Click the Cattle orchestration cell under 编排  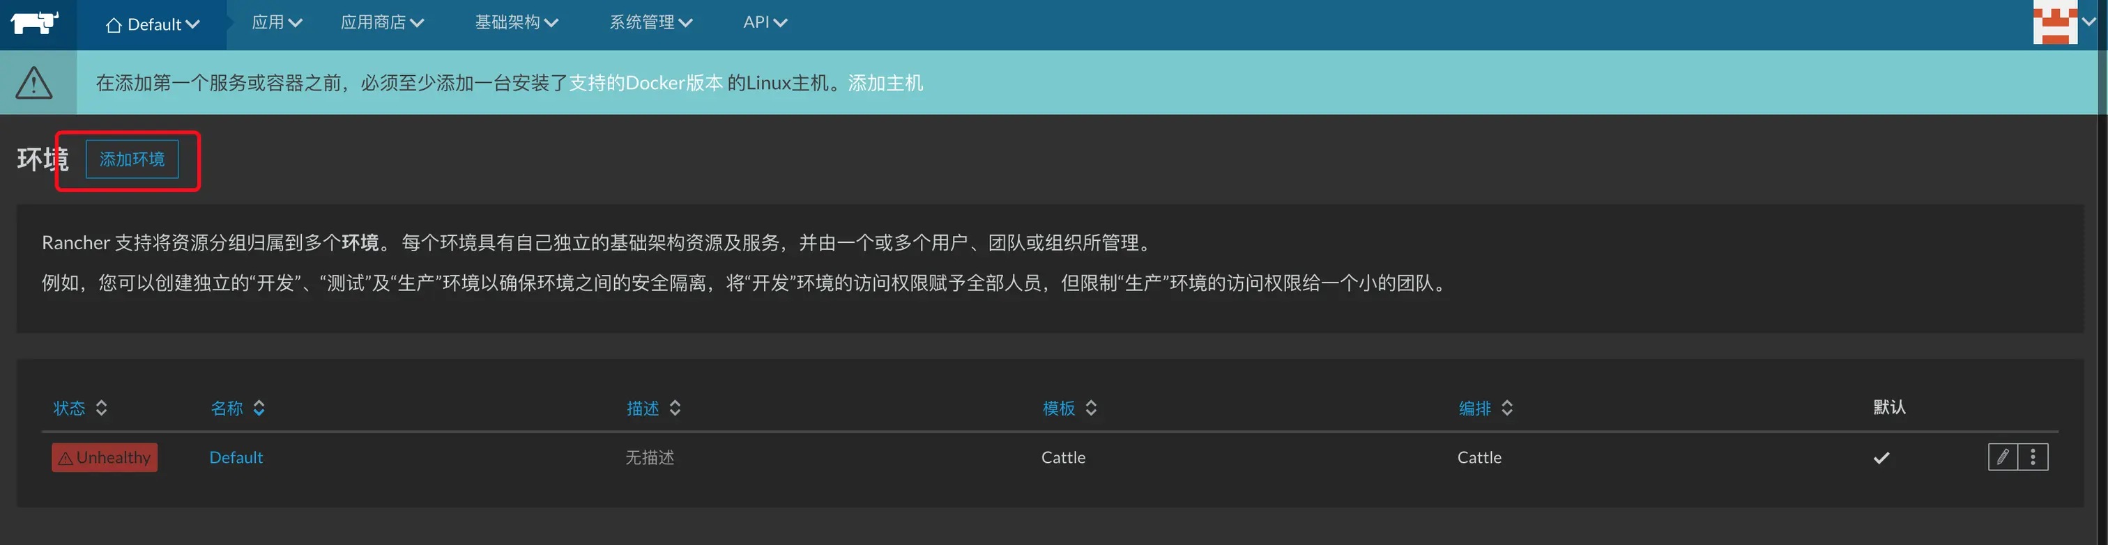[1479, 457]
